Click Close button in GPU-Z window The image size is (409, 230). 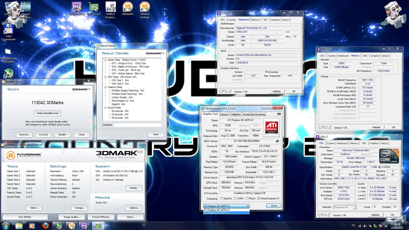[x=274, y=206]
